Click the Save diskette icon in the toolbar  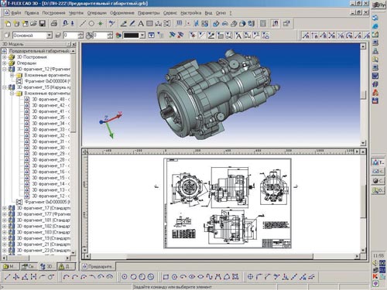tap(42, 24)
